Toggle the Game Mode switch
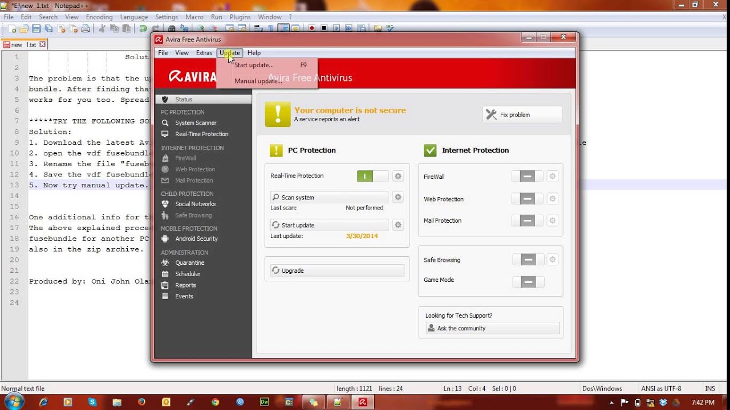The width and height of the screenshot is (730, 410). (528, 281)
